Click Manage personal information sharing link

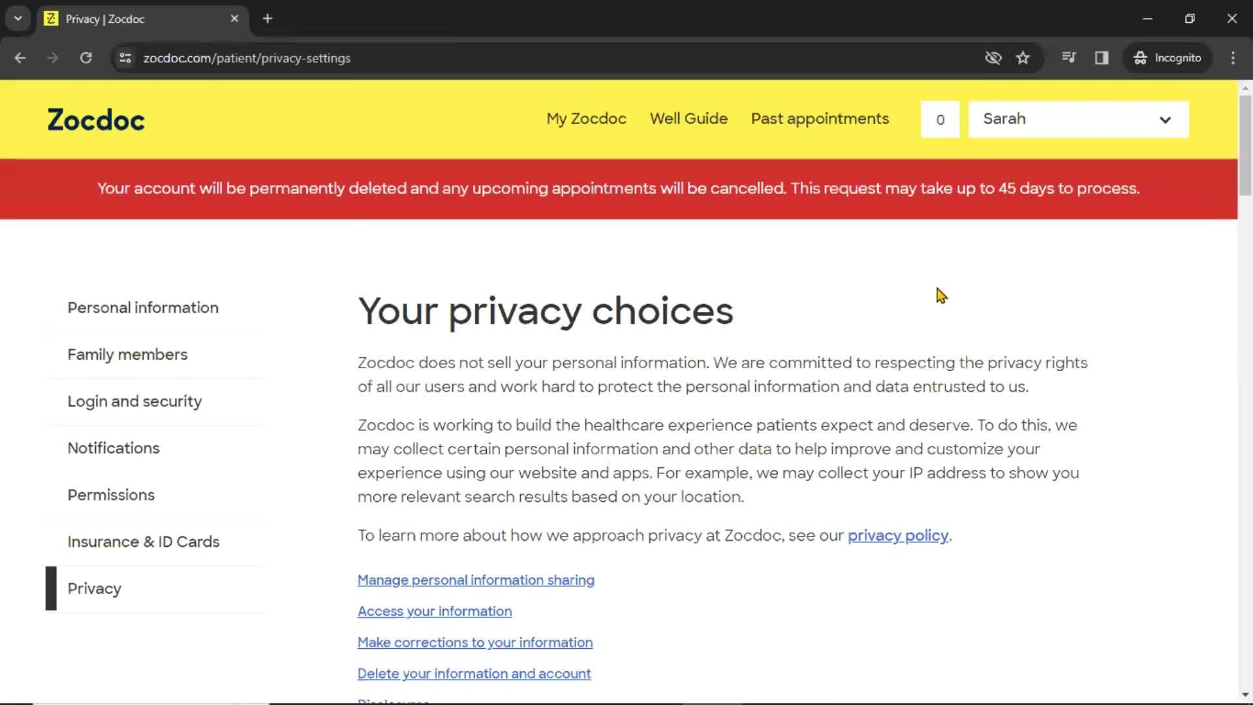[x=477, y=579]
